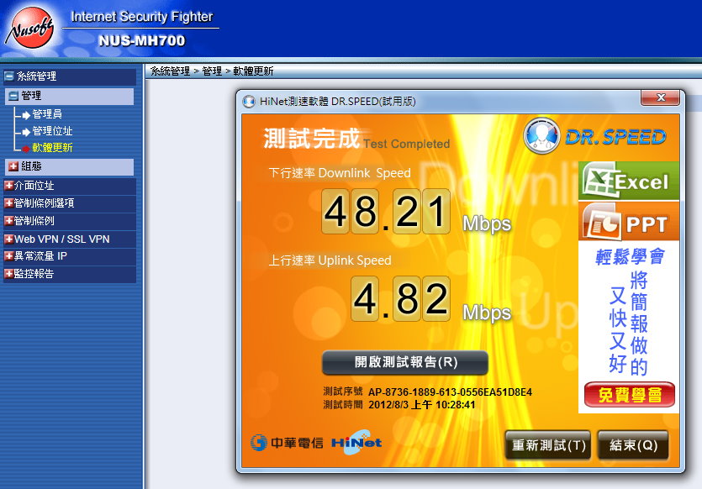Click the 重新測試(T) button
Viewport: 702px width, 489px height.
point(548,445)
